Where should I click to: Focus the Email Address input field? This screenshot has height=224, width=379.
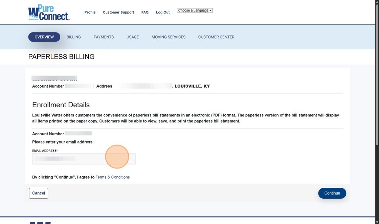(x=84, y=159)
